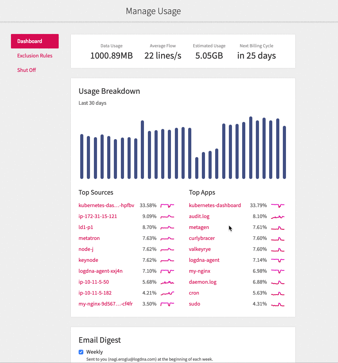Click the sparkline next to kubernetes-dashboard app
The height and width of the screenshot is (363, 338).
[278, 205]
